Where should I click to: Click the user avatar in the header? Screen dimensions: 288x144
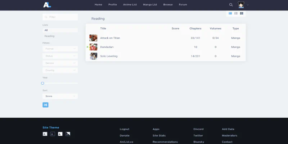241,5
